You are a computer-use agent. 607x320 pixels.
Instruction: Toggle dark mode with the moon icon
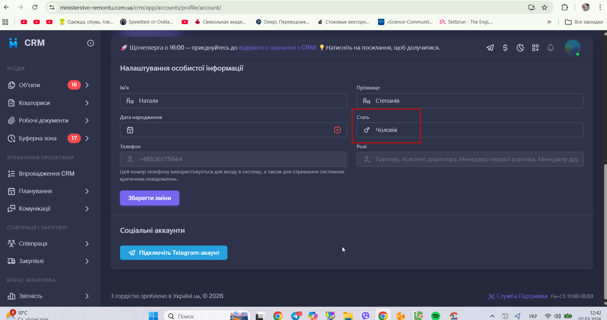(x=520, y=48)
